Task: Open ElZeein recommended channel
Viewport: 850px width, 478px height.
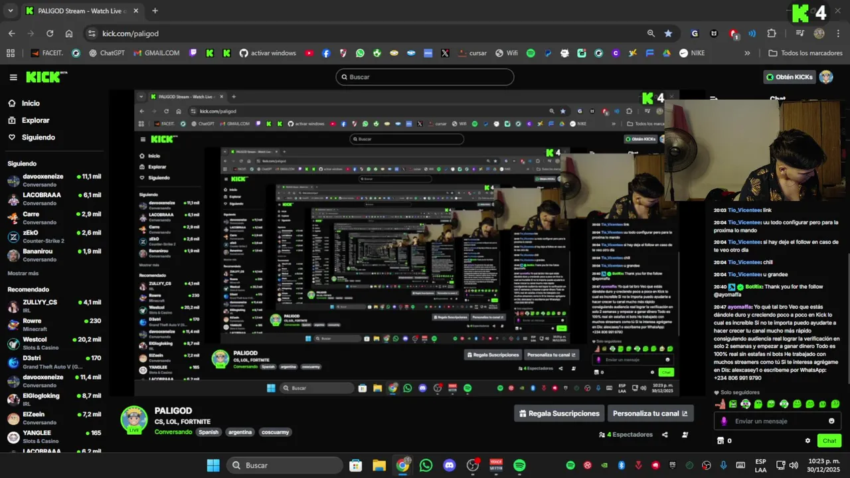Action: coord(54,418)
